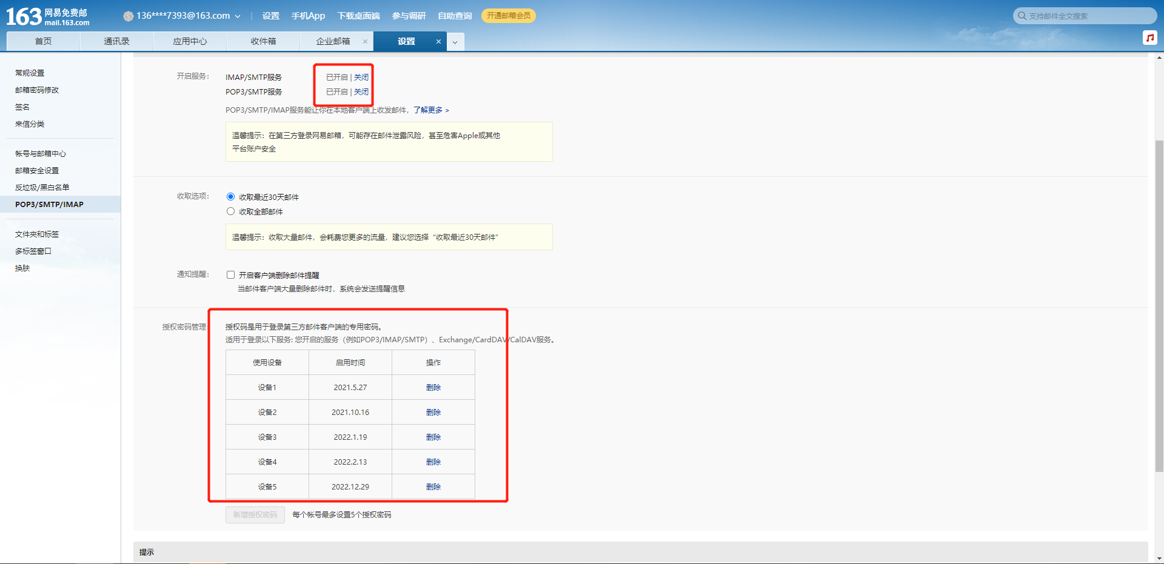This screenshot has height=564, width=1164.
Task: Open 参与调研 link
Action: coord(409,16)
